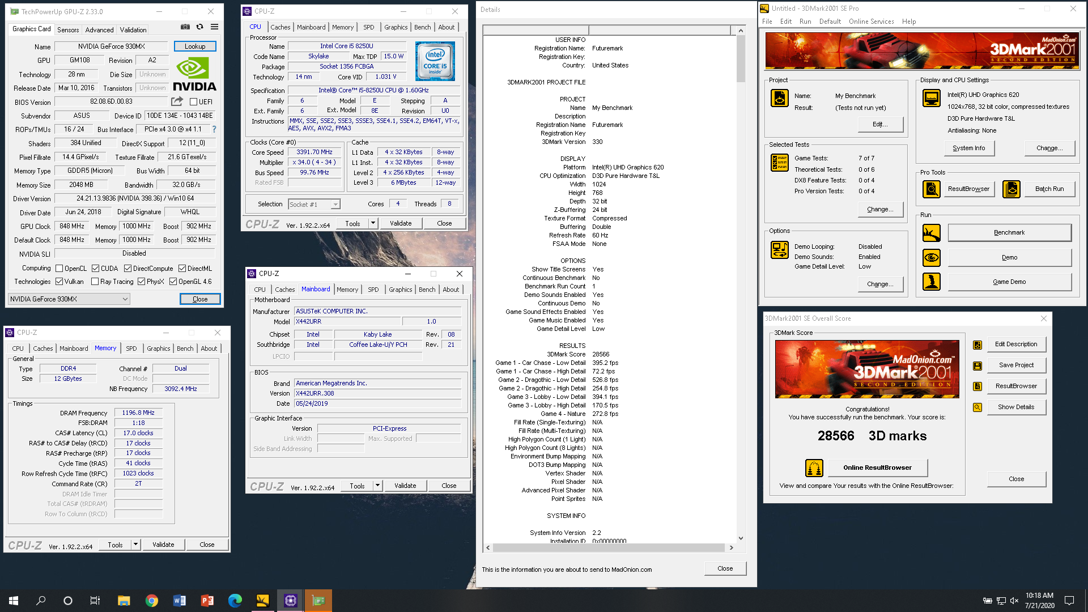This screenshot has height=612, width=1088.
Task: Open the 3DMark Online Services menu
Action: point(871,22)
